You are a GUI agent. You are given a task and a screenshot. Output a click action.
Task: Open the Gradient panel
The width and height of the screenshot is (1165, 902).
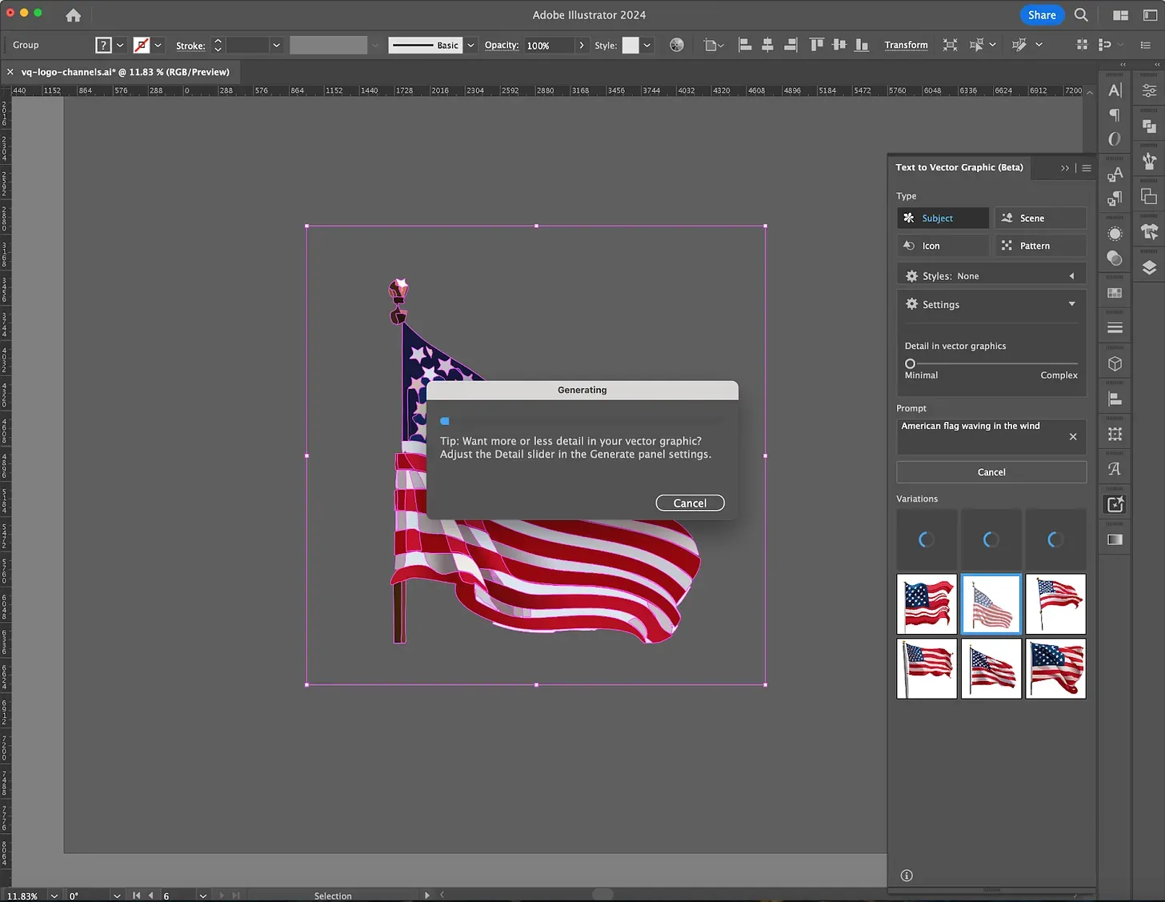click(1115, 539)
